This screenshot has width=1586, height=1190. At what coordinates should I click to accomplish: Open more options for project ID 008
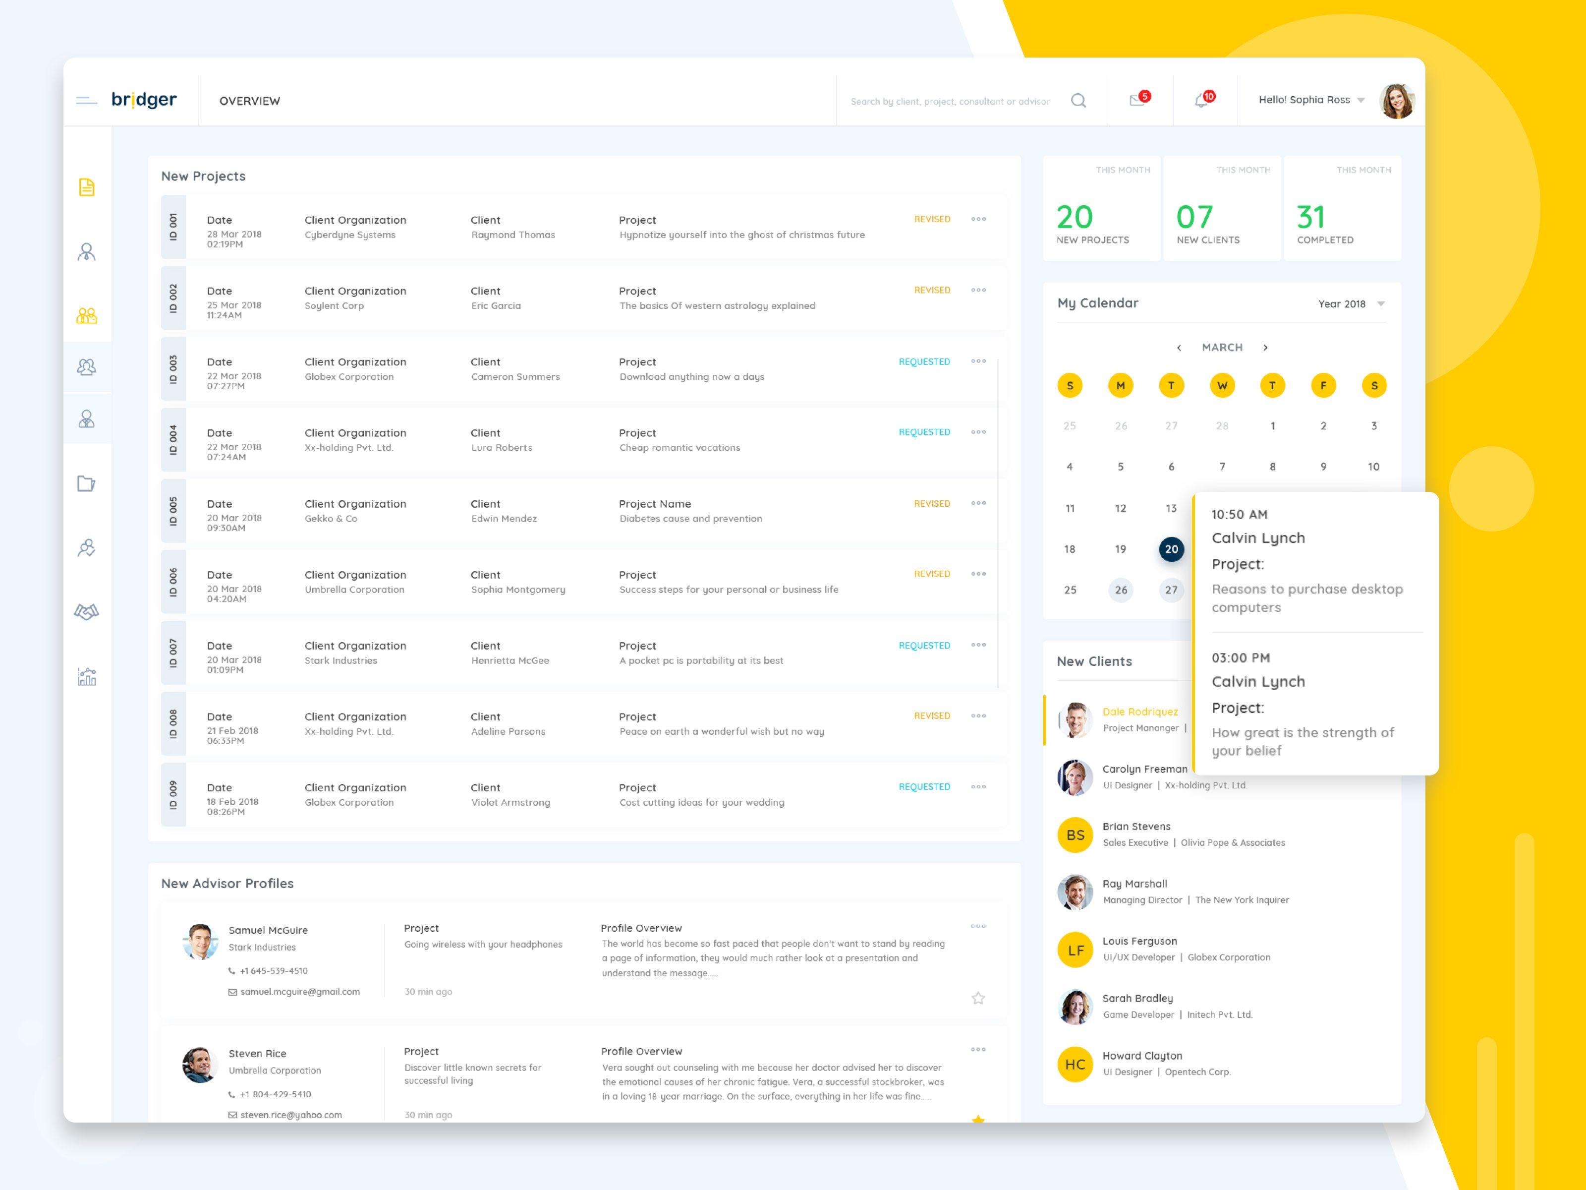[979, 716]
